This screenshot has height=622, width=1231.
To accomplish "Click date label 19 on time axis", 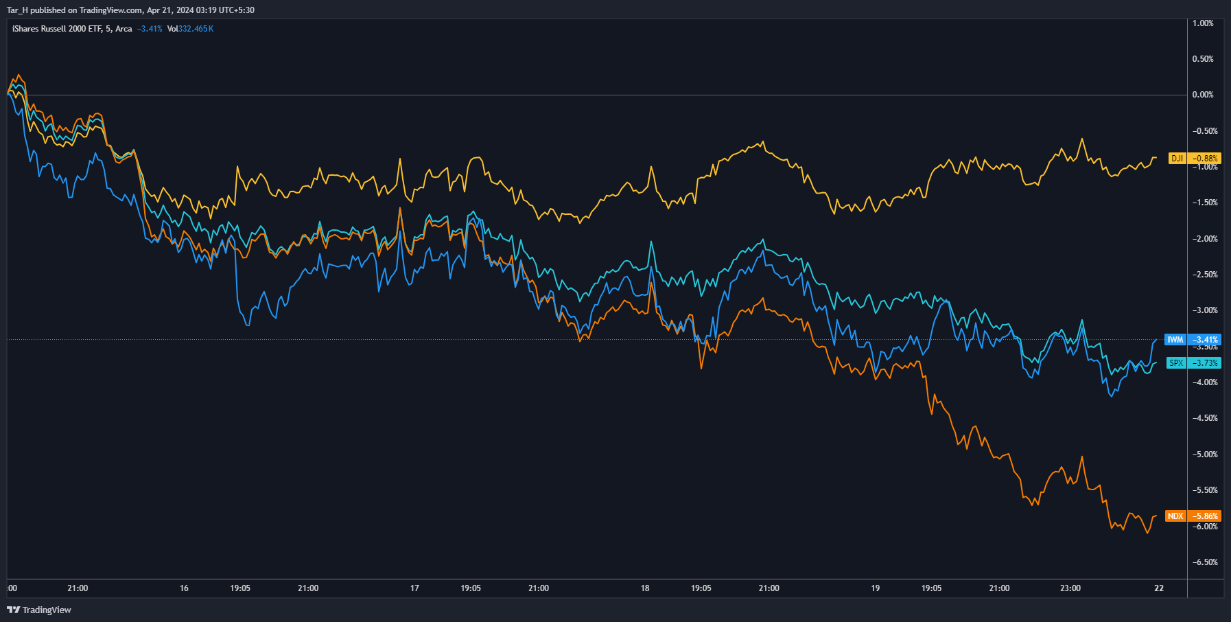I will pyautogui.click(x=876, y=588).
